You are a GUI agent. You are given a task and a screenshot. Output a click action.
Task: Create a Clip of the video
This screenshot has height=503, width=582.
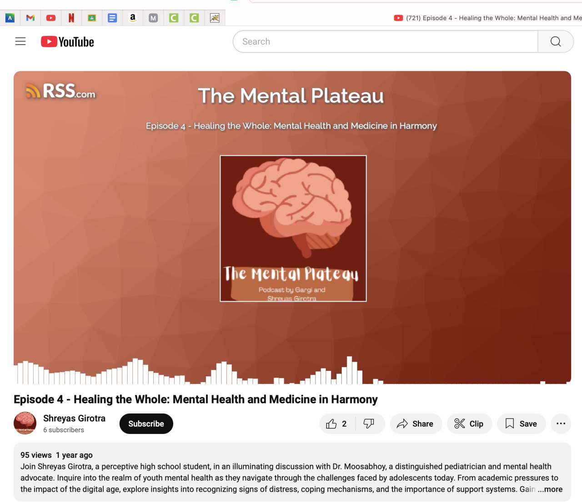[469, 424]
